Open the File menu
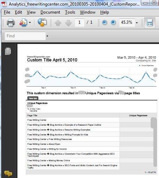 [x=7, y=12]
